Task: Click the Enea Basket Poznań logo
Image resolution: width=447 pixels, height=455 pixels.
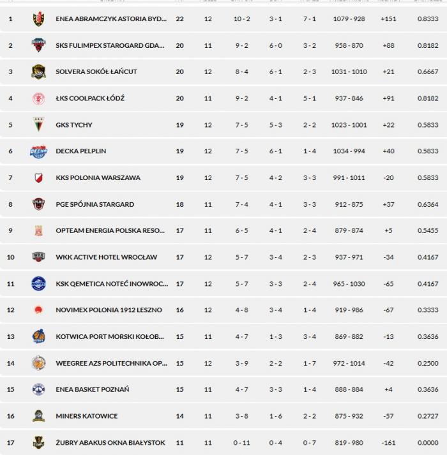Action: 38,389
